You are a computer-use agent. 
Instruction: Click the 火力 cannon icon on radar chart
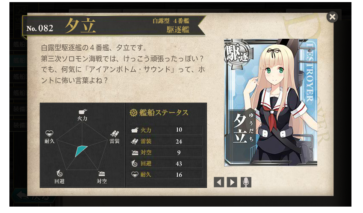pos(83,112)
